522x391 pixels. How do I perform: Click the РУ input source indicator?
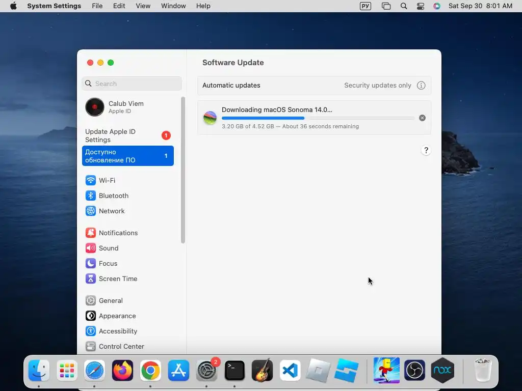click(365, 6)
